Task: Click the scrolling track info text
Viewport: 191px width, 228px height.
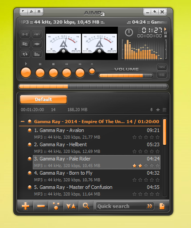Action: [93, 22]
